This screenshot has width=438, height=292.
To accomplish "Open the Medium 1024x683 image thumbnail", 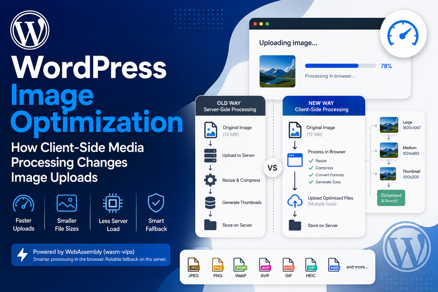I will 389,150.
